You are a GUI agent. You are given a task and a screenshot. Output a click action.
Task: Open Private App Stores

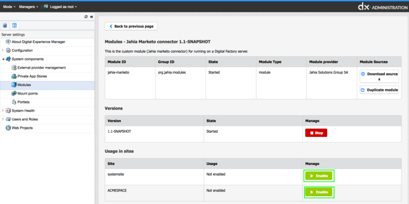[32, 76]
